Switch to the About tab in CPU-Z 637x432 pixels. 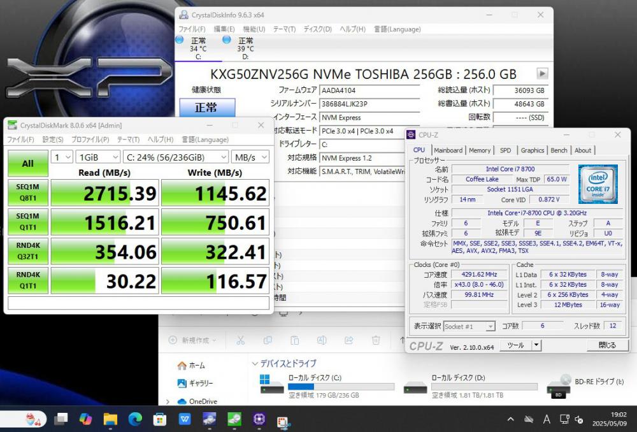click(583, 150)
